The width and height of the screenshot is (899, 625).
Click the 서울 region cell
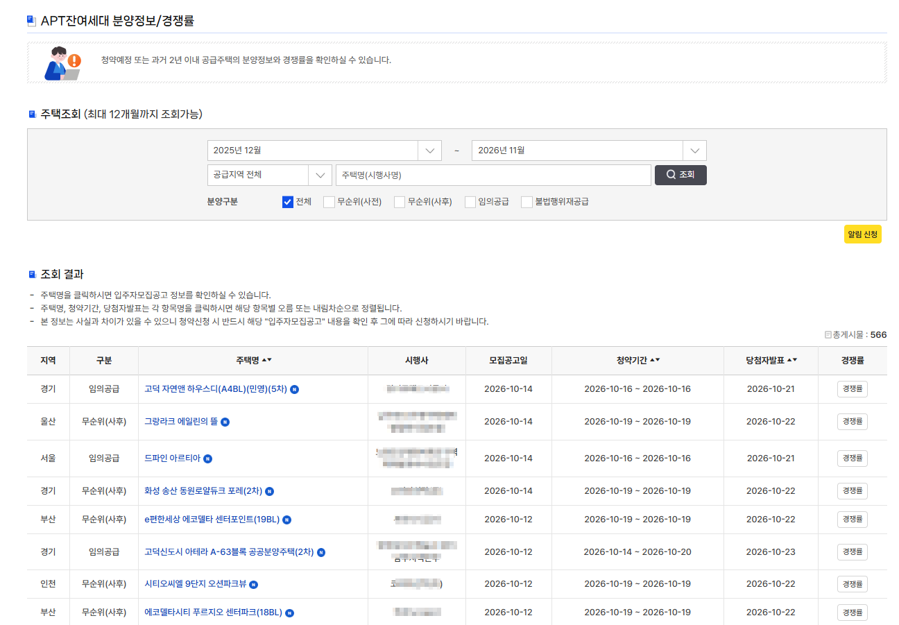click(x=48, y=459)
